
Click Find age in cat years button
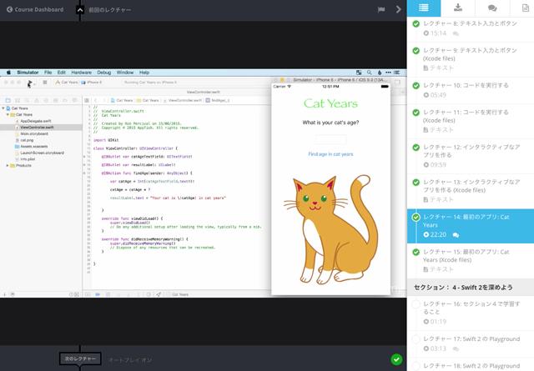[330, 154]
